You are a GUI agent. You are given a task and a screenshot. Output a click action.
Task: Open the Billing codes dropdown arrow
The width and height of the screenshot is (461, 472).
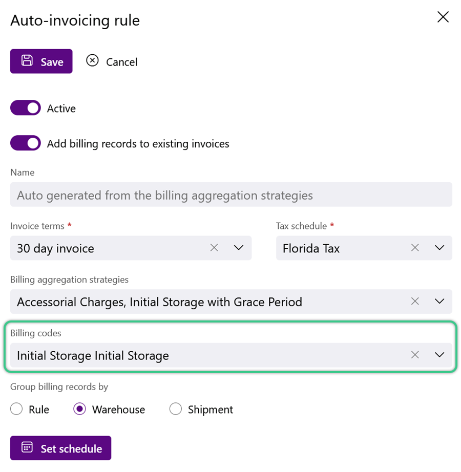click(439, 355)
